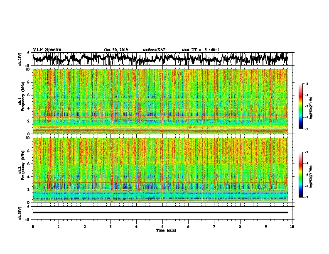329x254 pixels.
Task: Click inside the ch.2 spectrogram panel
Action: [160, 170]
